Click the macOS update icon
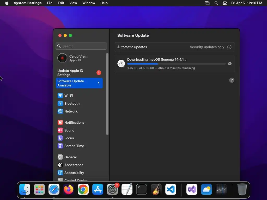The width and height of the screenshot is (267, 200). point(121,64)
